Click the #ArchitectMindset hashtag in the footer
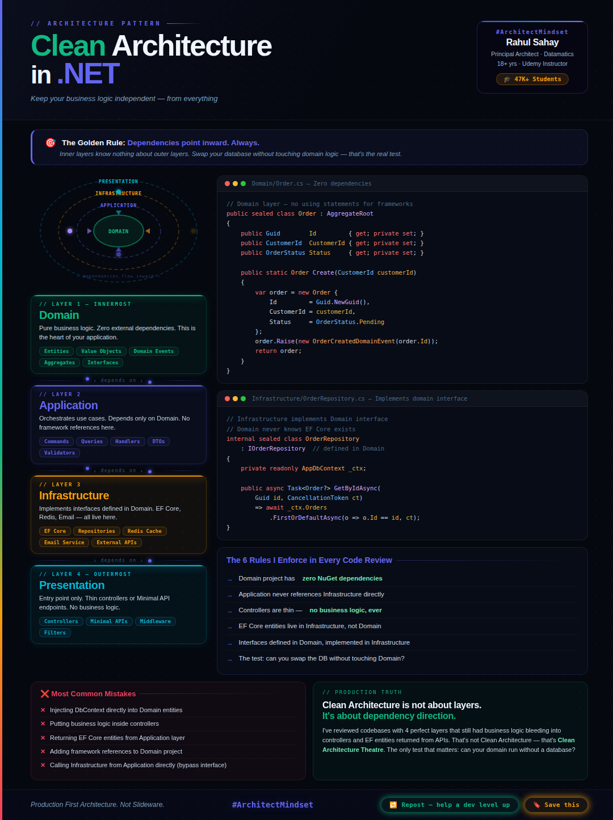Viewport: 613px width, 820px height. pyautogui.click(x=272, y=805)
